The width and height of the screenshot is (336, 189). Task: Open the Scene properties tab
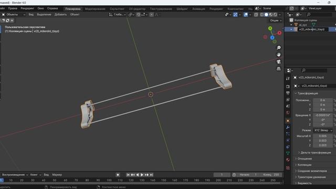[x=288, y=106]
